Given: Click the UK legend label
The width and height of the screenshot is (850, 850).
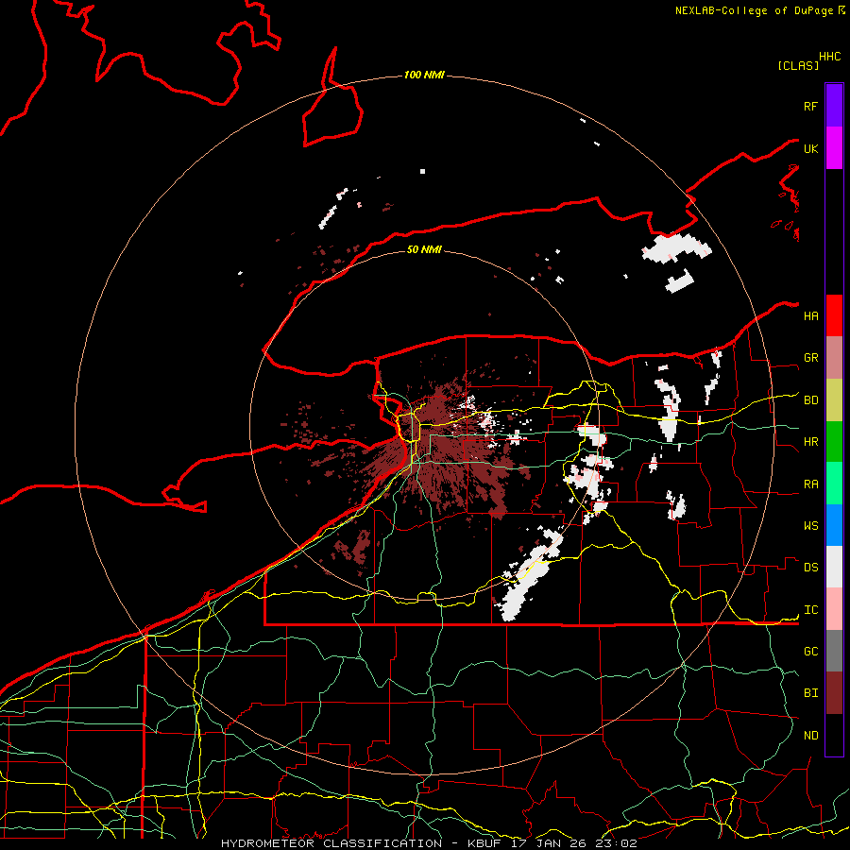Looking at the screenshot, I should [810, 149].
